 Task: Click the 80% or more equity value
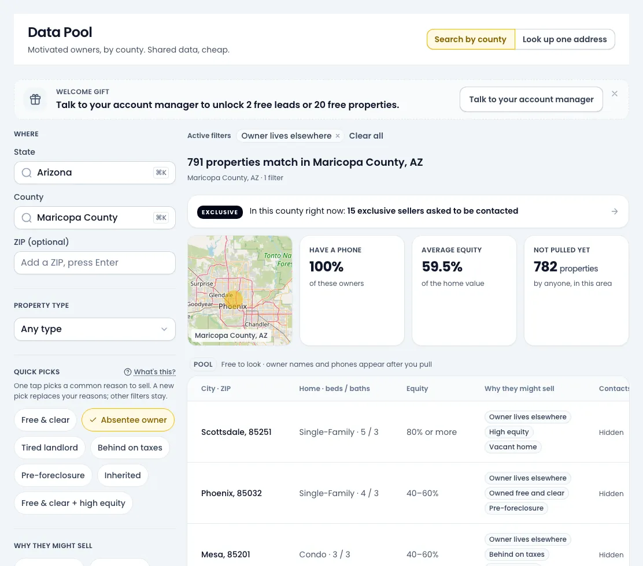pyautogui.click(x=431, y=432)
